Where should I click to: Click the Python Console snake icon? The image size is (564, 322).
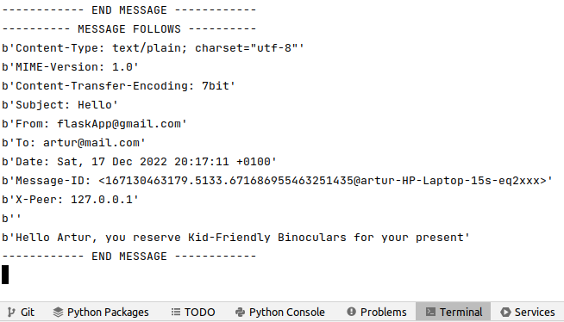click(x=241, y=312)
